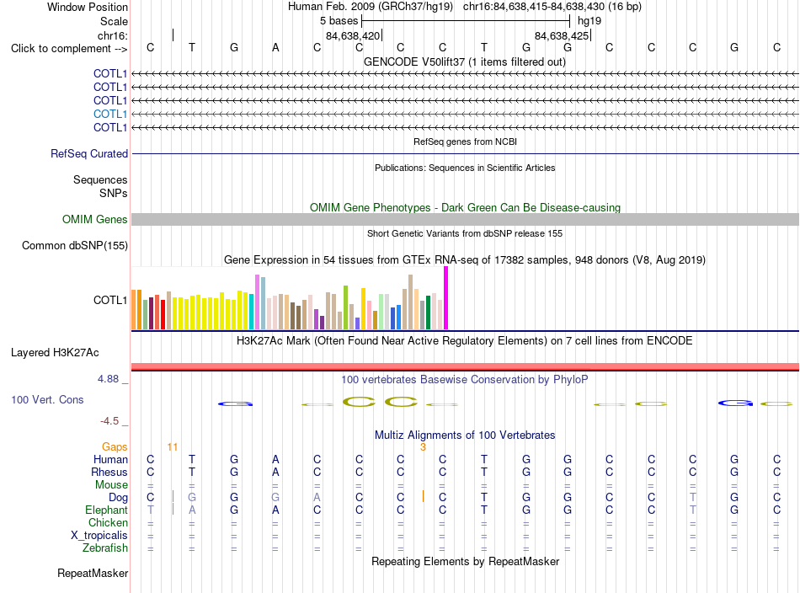Select the "X_tropicalis" alignment species label

click(x=99, y=536)
